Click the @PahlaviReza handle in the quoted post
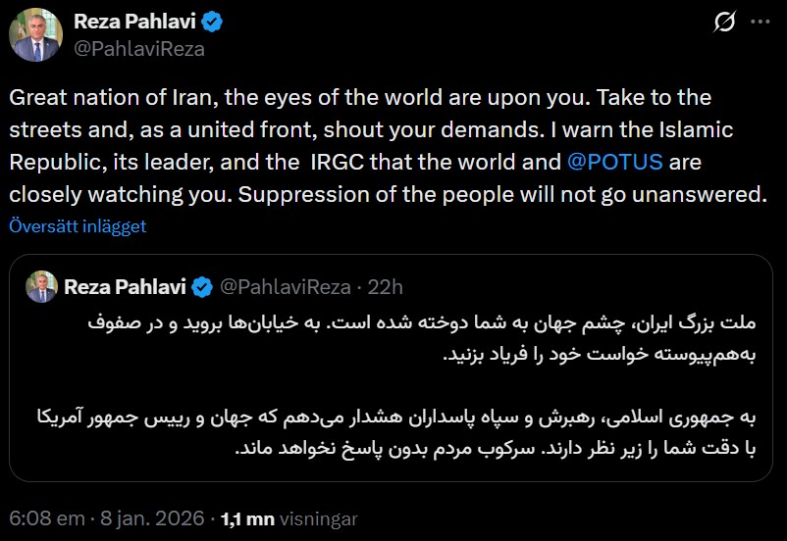The height and width of the screenshot is (541, 787). (284, 287)
